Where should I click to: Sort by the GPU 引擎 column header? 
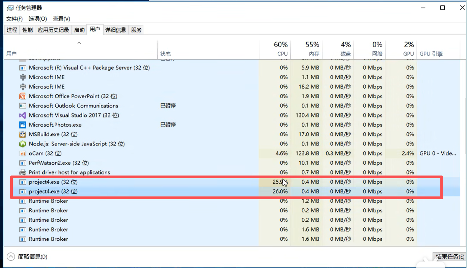pyautogui.click(x=438, y=49)
